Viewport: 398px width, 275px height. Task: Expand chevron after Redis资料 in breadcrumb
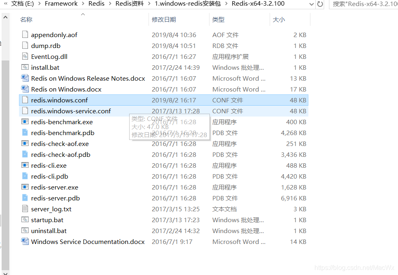[x=149, y=4]
